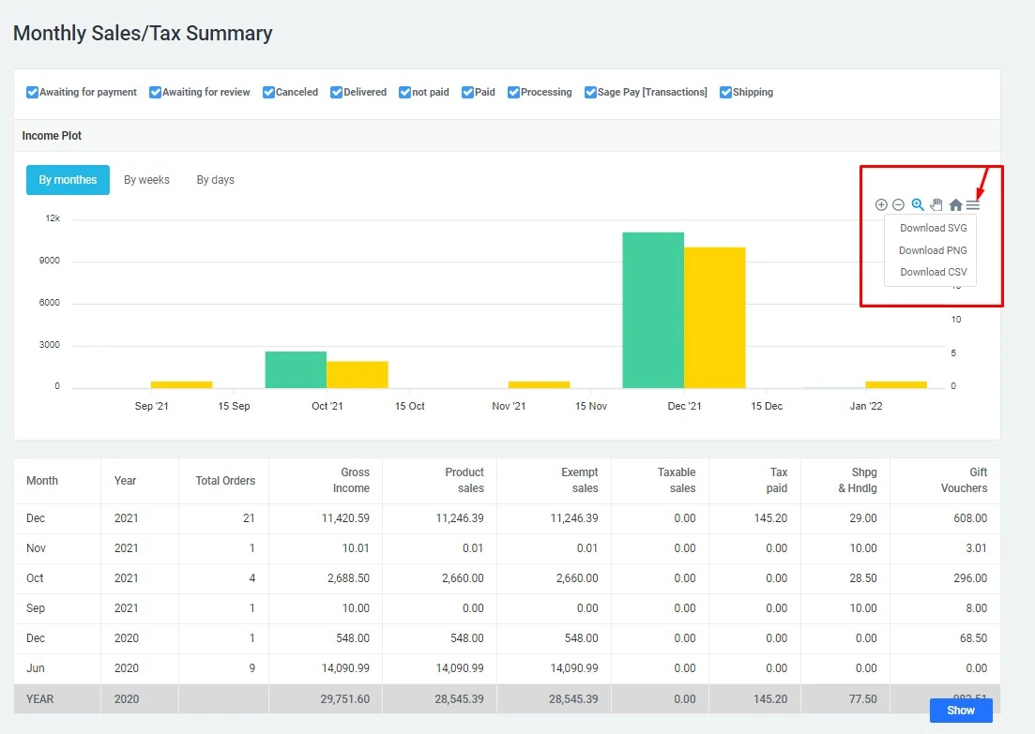Switch to the By weeks view
This screenshot has height=734, width=1035.
pyautogui.click(x=146, y=178)
